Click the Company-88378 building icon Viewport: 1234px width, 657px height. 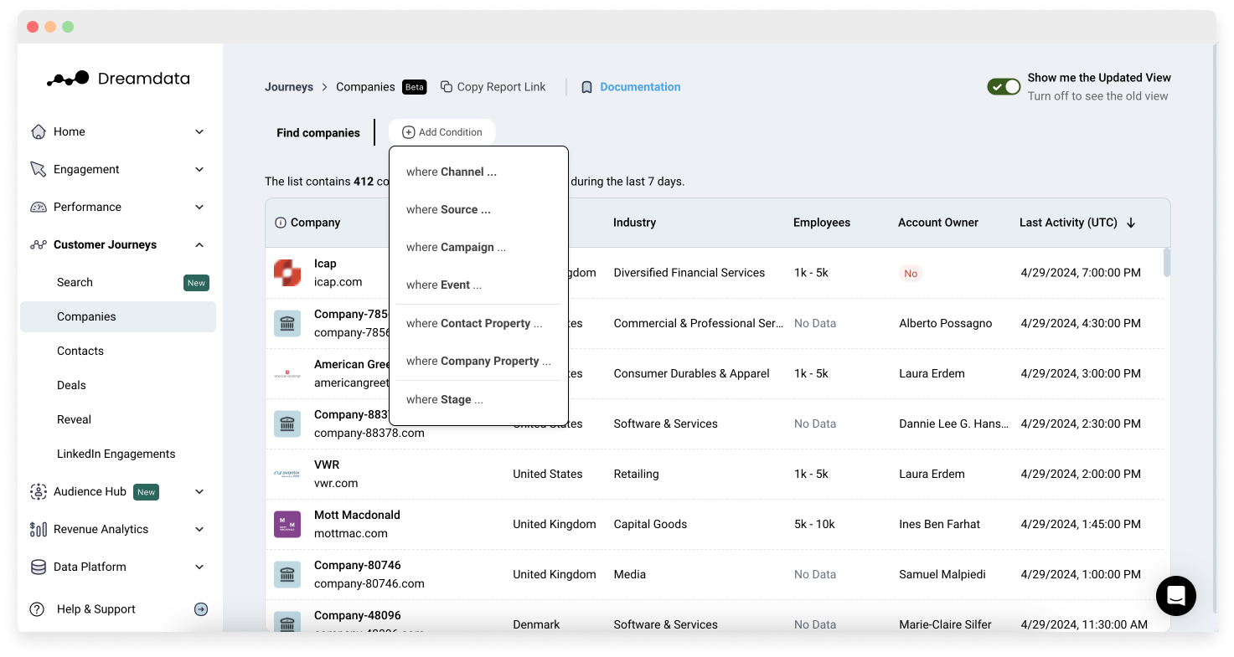click(287, 423)
